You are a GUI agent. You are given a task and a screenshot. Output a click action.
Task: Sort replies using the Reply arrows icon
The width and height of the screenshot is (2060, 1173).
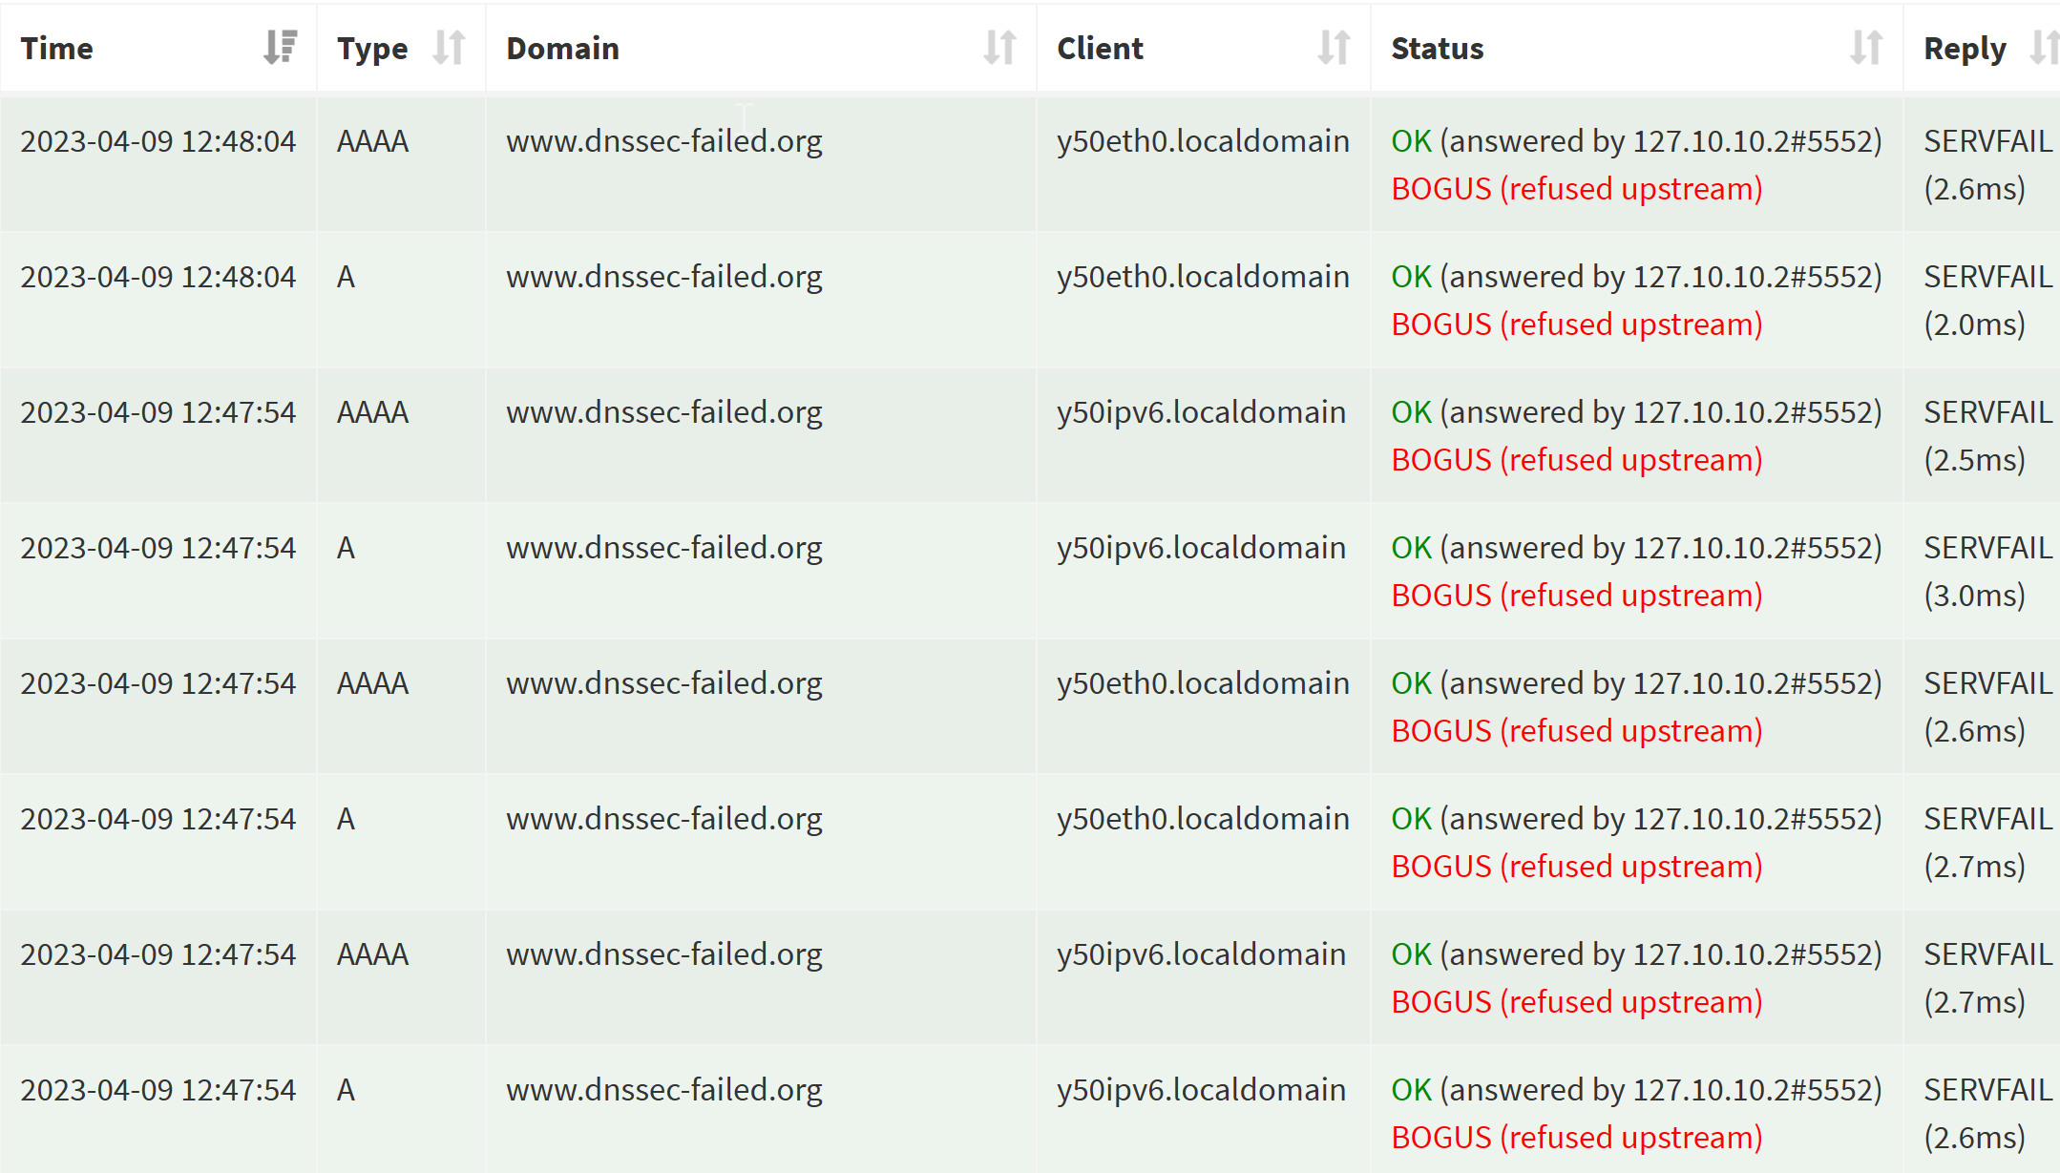(2043, 48)
